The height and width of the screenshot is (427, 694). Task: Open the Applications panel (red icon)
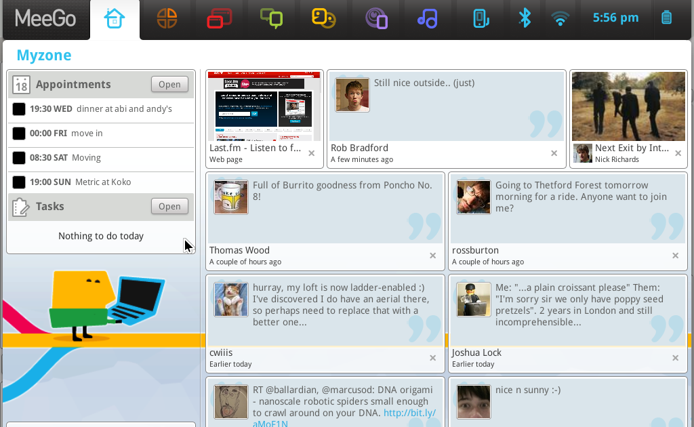tap(218, 18)
